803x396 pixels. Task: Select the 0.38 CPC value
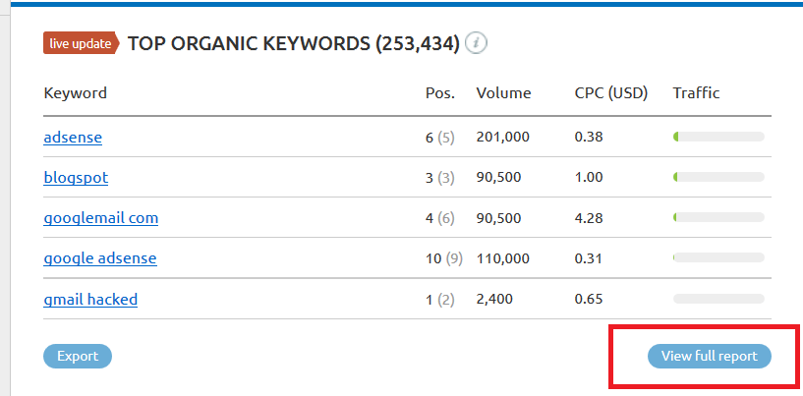pos(589,137)
